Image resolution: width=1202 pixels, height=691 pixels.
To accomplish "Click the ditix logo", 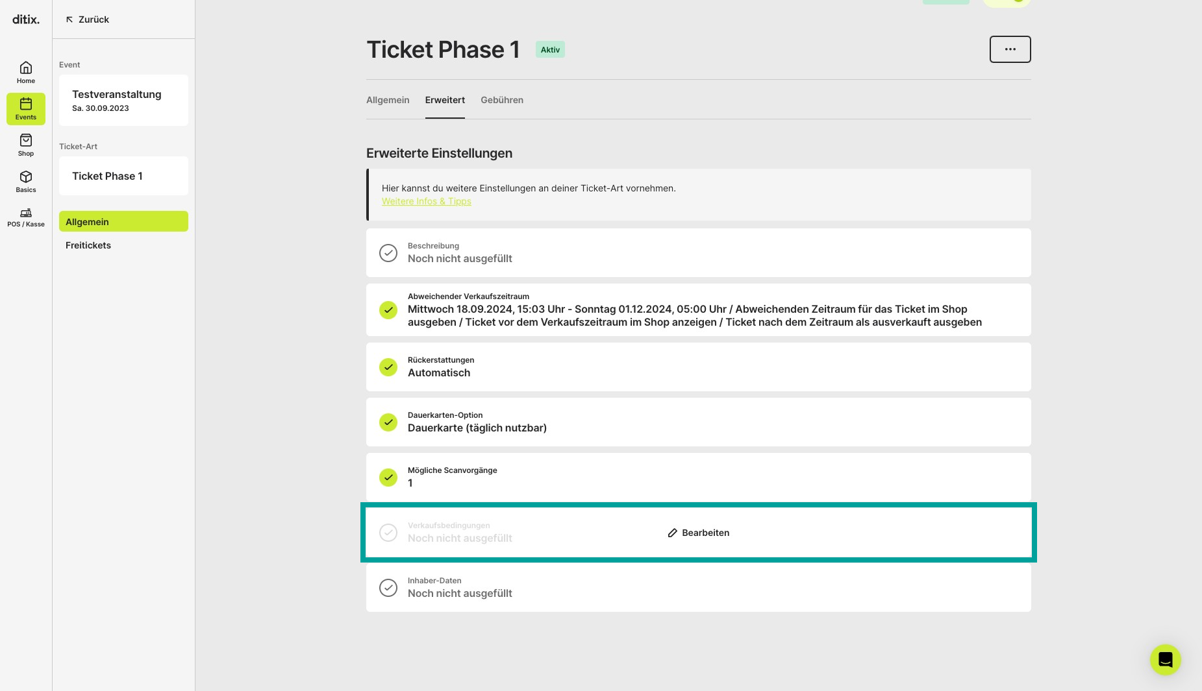I will pos(26,19).
